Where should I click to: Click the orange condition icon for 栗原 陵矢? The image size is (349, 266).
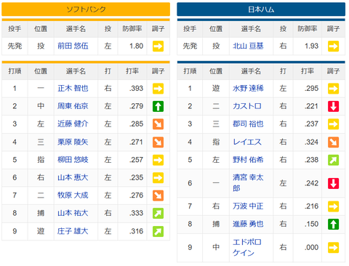158,142
